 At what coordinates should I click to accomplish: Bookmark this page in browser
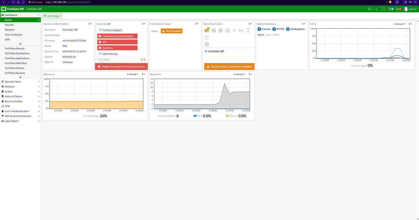tap(23, 2)
